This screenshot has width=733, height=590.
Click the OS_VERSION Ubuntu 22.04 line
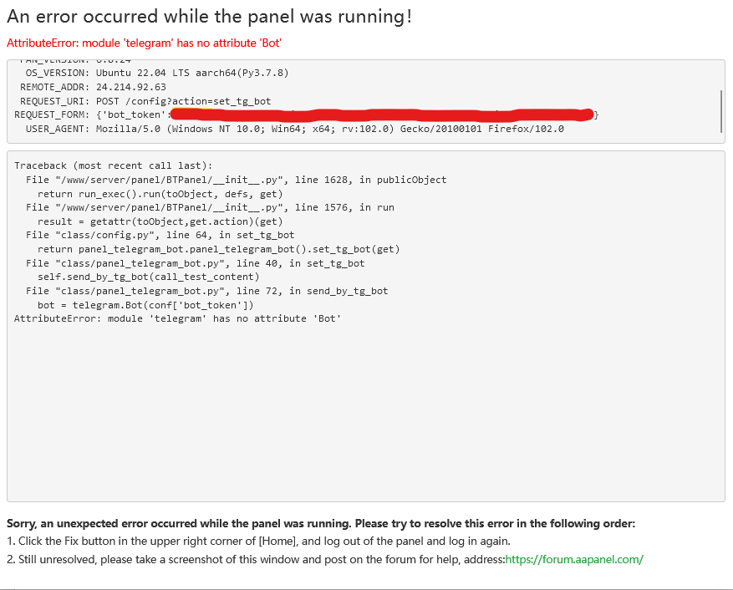coord(157,73)
